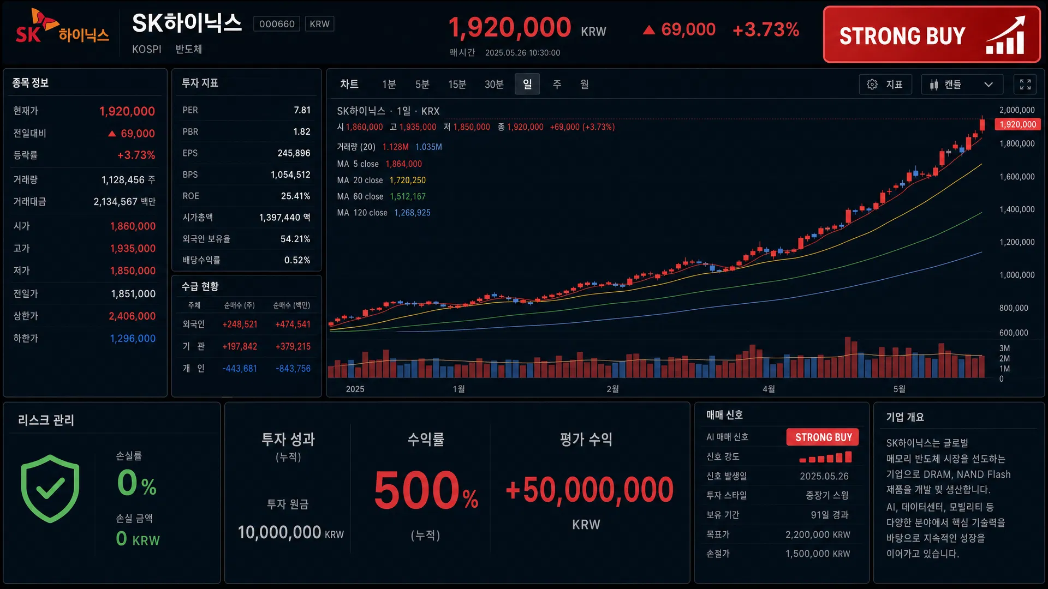Select the 일 daily timeframe tab
The height and width of the screenshot is (589, 1048).
pos(527,85)
